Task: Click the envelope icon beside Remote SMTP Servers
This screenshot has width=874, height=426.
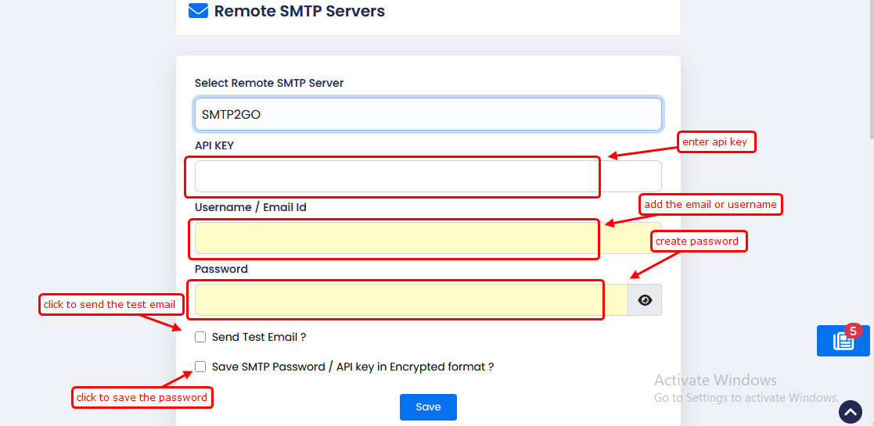Action: click(198, 11)
